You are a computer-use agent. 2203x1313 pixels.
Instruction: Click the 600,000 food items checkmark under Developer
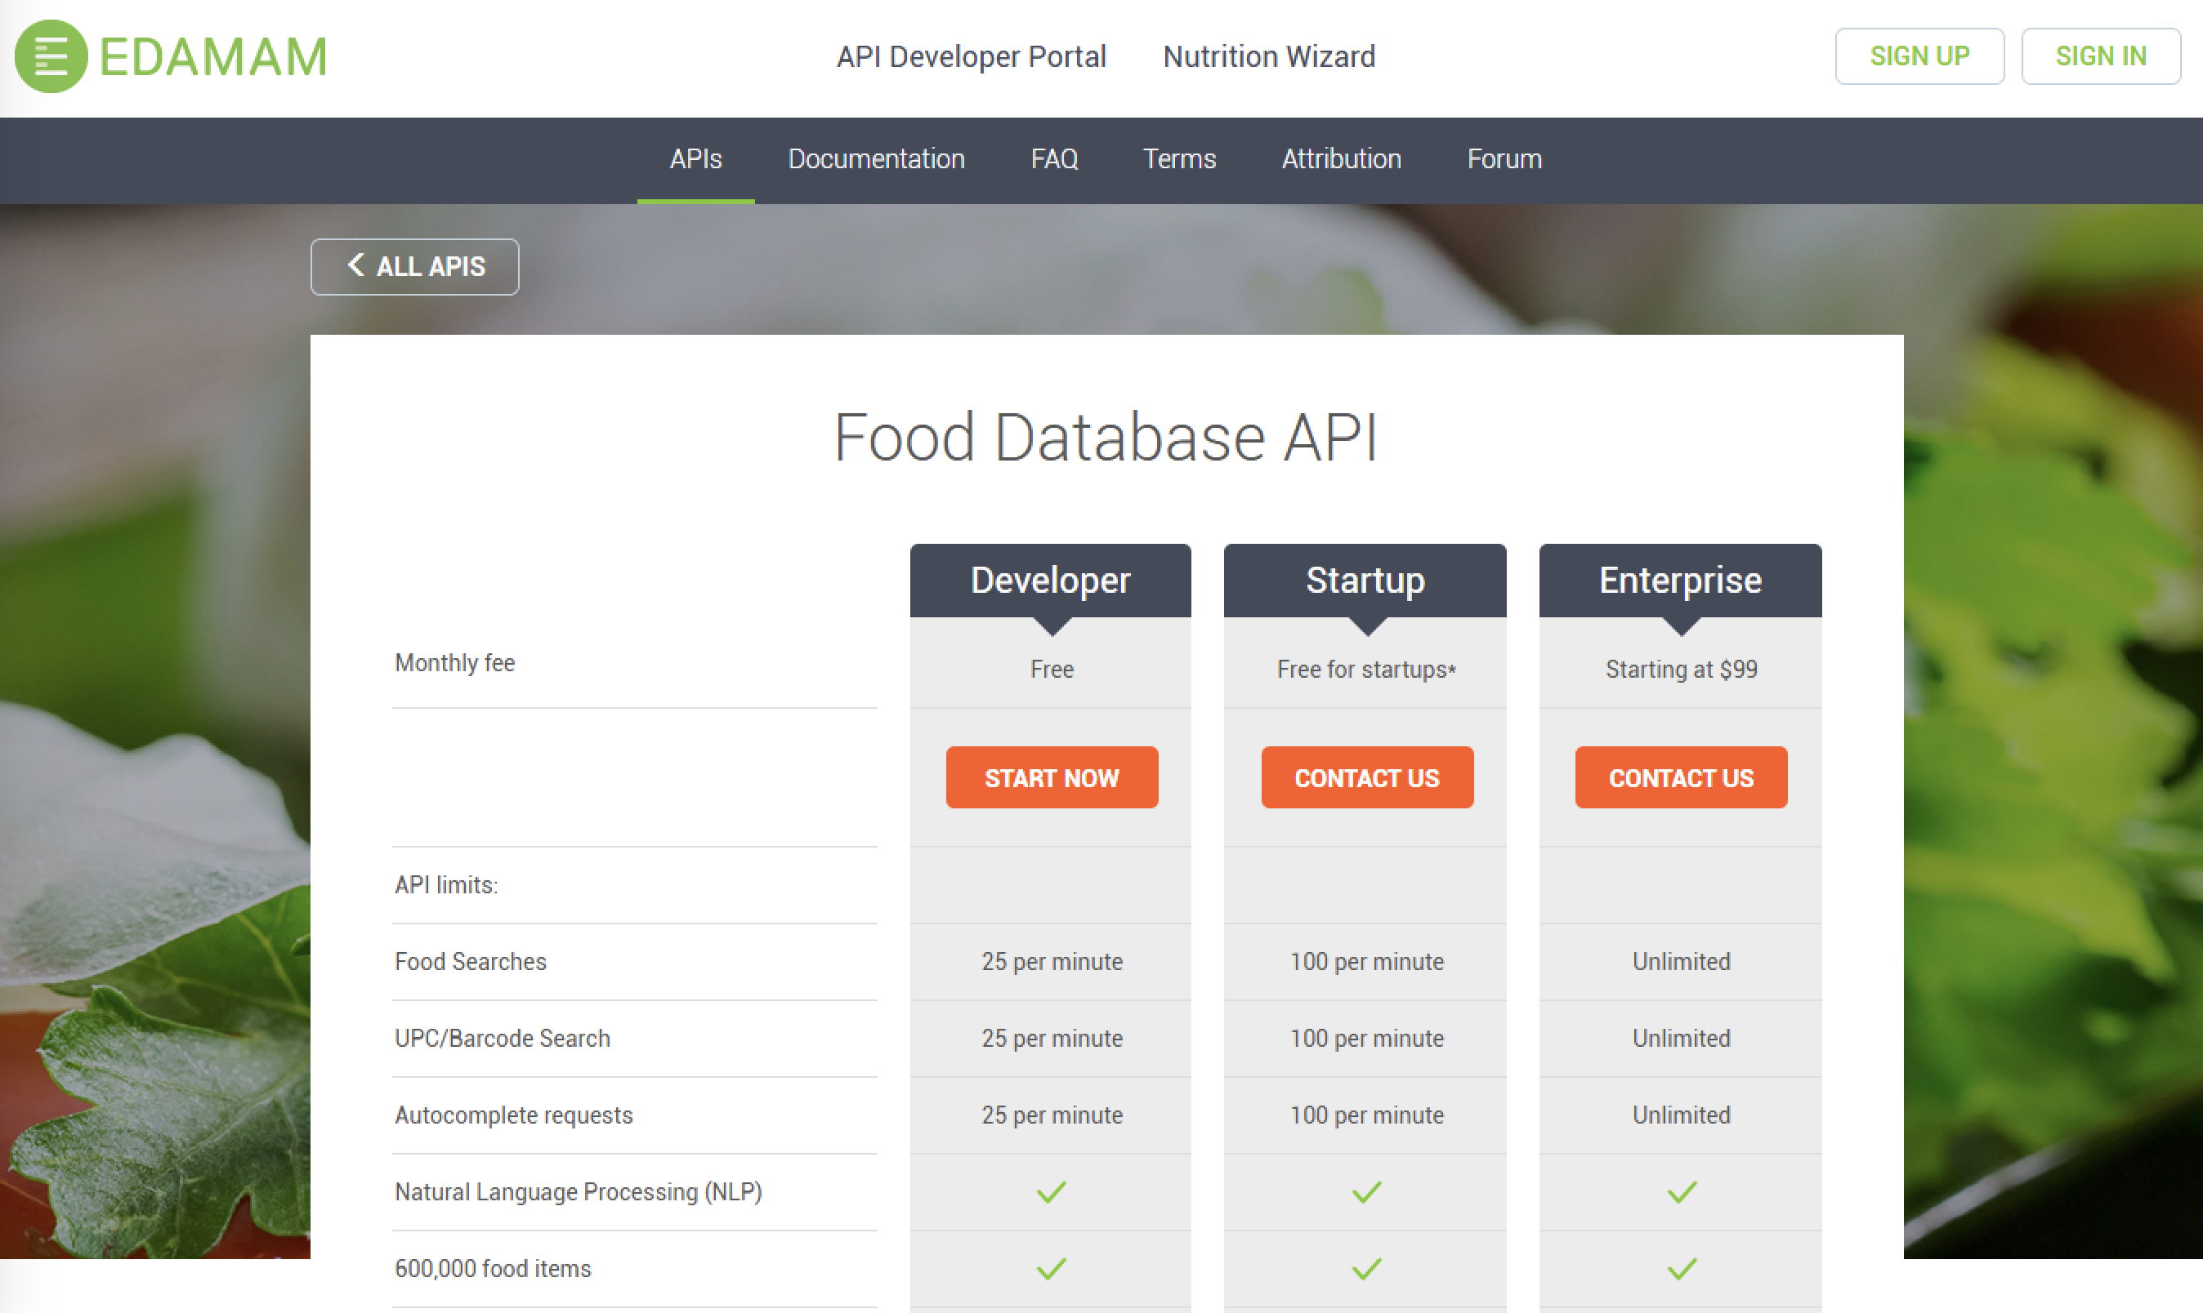pos(1051,1269)
